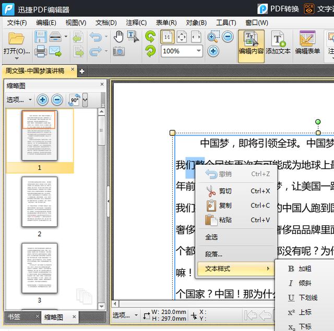Click the thumbnail panel scrollbar down arrow
Image resolution: width=334 pixels, height=331 pixels.
[102, 306]
